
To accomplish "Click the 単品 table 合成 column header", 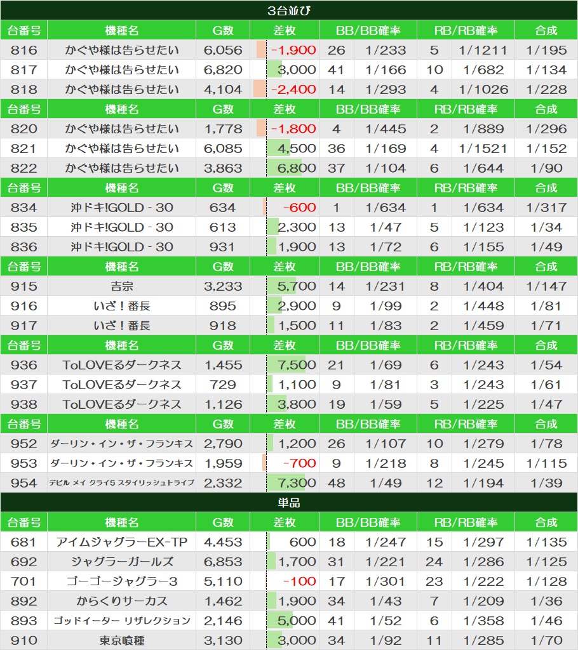I will [x=546, y=522].
